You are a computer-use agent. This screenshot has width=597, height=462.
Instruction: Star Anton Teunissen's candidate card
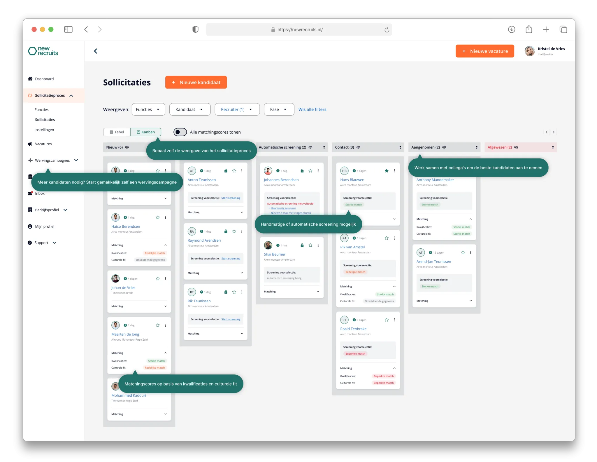(234, 171)
